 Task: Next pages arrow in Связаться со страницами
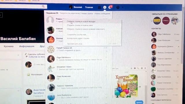180,21
